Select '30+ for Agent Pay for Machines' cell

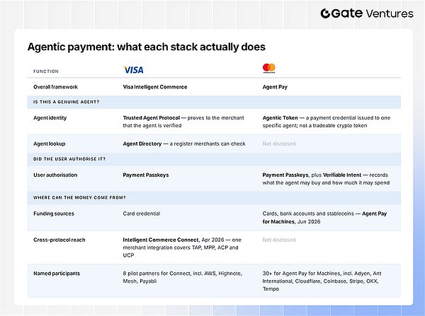pyautogui.click(x=322, y=281)
